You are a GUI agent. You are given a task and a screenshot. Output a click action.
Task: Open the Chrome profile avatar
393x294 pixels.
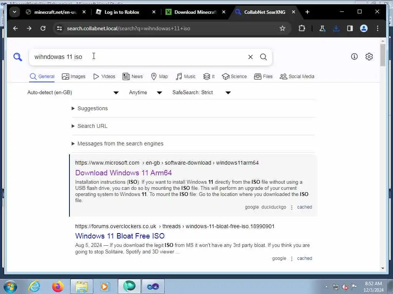pyautogui.click(x=364, y=28)
